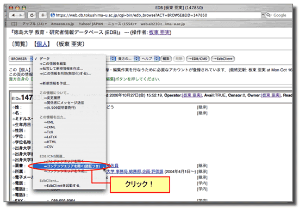299x208 pixels.
Task: Expand the ニュース (1554) bookmark folder
Action: coord(122,24)
